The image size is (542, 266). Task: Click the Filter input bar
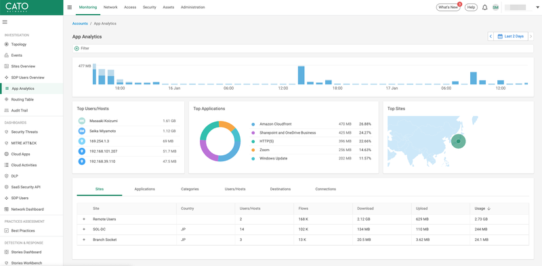point(303,49)
